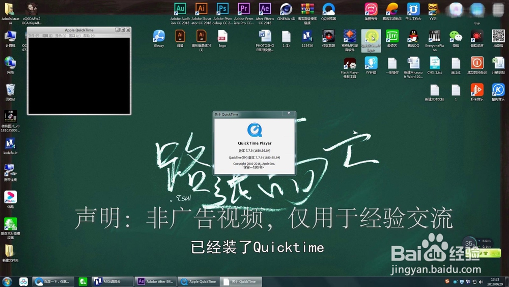Select the YY语音 raccoon desktop icon
Screen dimensions: 509x287
point(433,12)
